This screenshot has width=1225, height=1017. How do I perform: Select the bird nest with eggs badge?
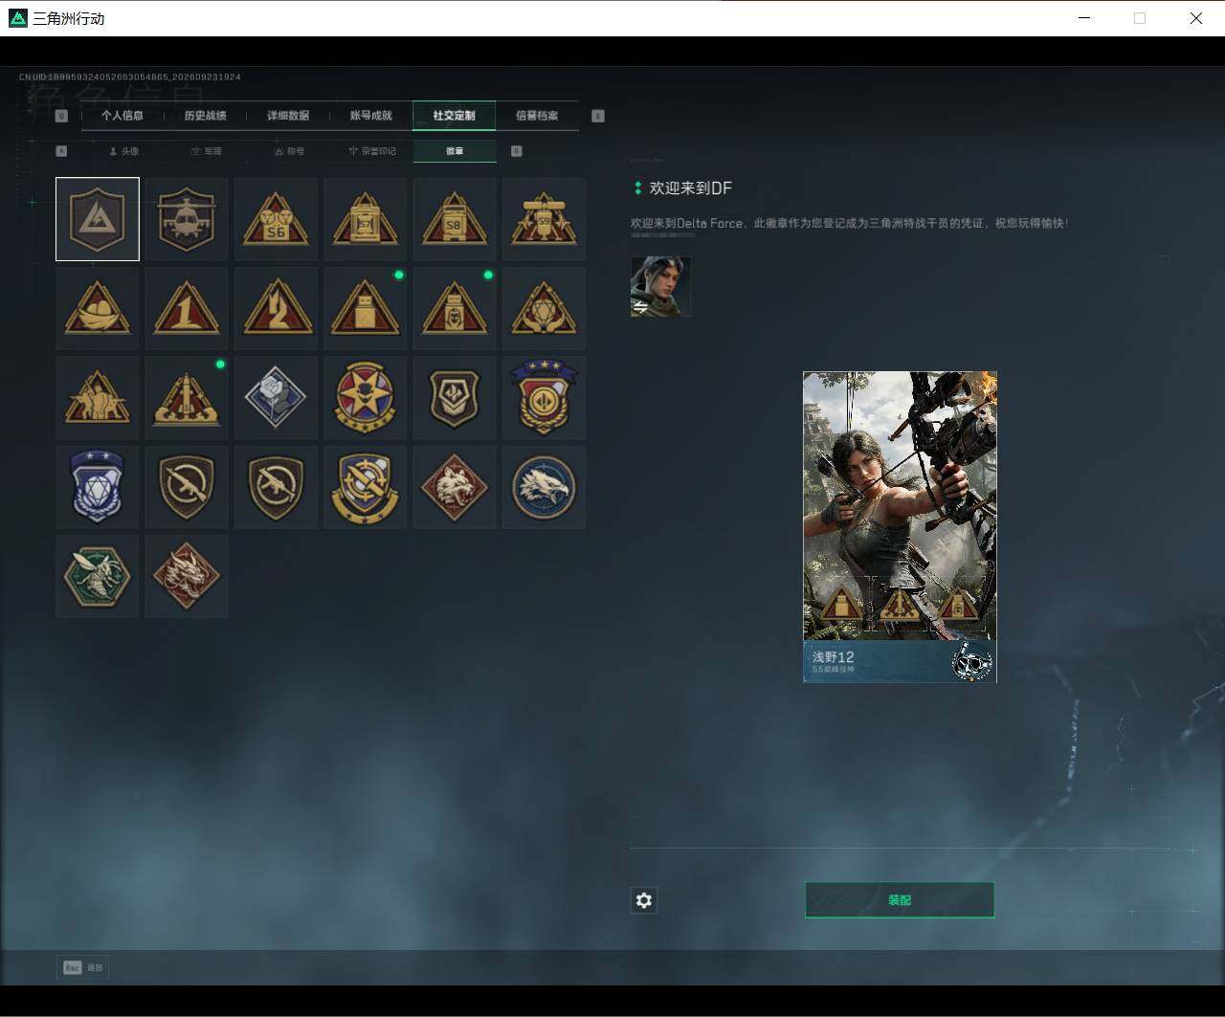[x=98, y=308]
